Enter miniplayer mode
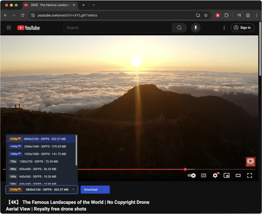Image resolution: width=262 pixels, height=214 pixels. 226,175
